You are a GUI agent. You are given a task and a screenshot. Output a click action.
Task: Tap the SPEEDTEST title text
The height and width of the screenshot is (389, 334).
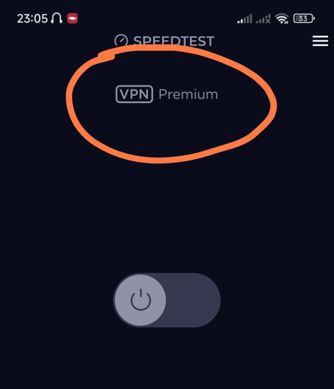(x=174, y=41)
